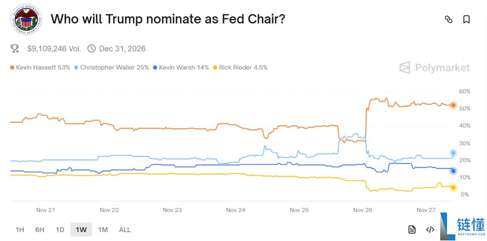Switch chart to 6H range
The image size is (487, 241).
(40, 230)
